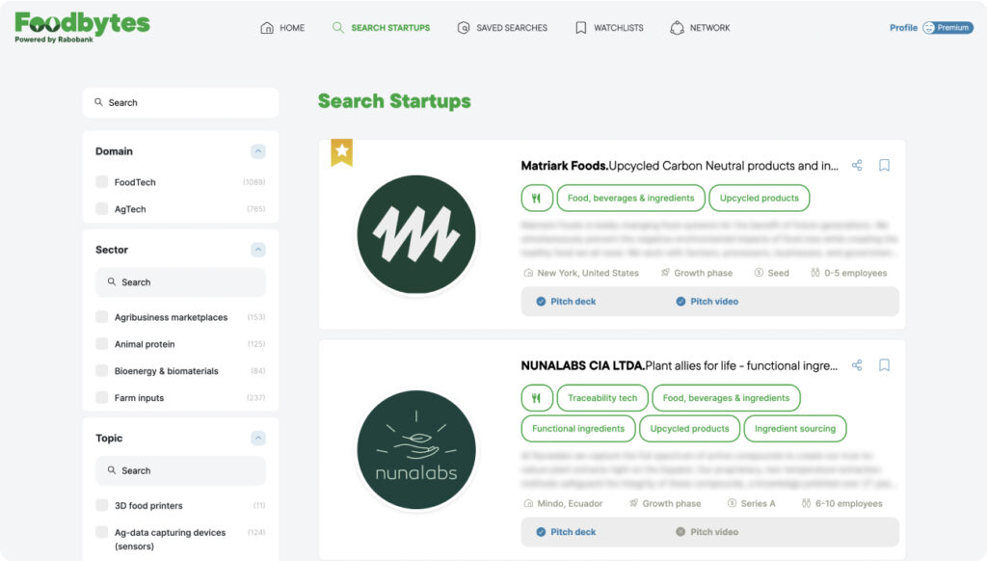Open the Profile link
This screenshot has width=987, height=561.
903,28
